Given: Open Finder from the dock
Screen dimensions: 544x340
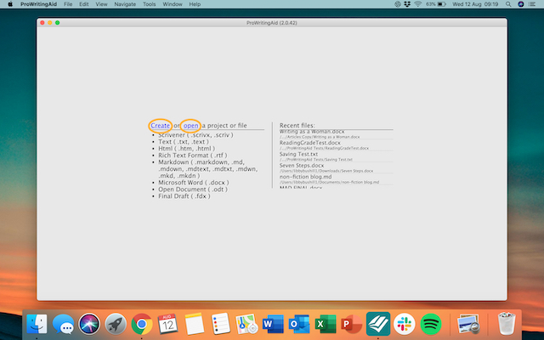Looking at the screenshot, I should 37,324.
